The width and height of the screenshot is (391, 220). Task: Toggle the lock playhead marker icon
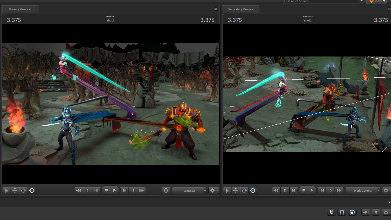pos(331,212)
